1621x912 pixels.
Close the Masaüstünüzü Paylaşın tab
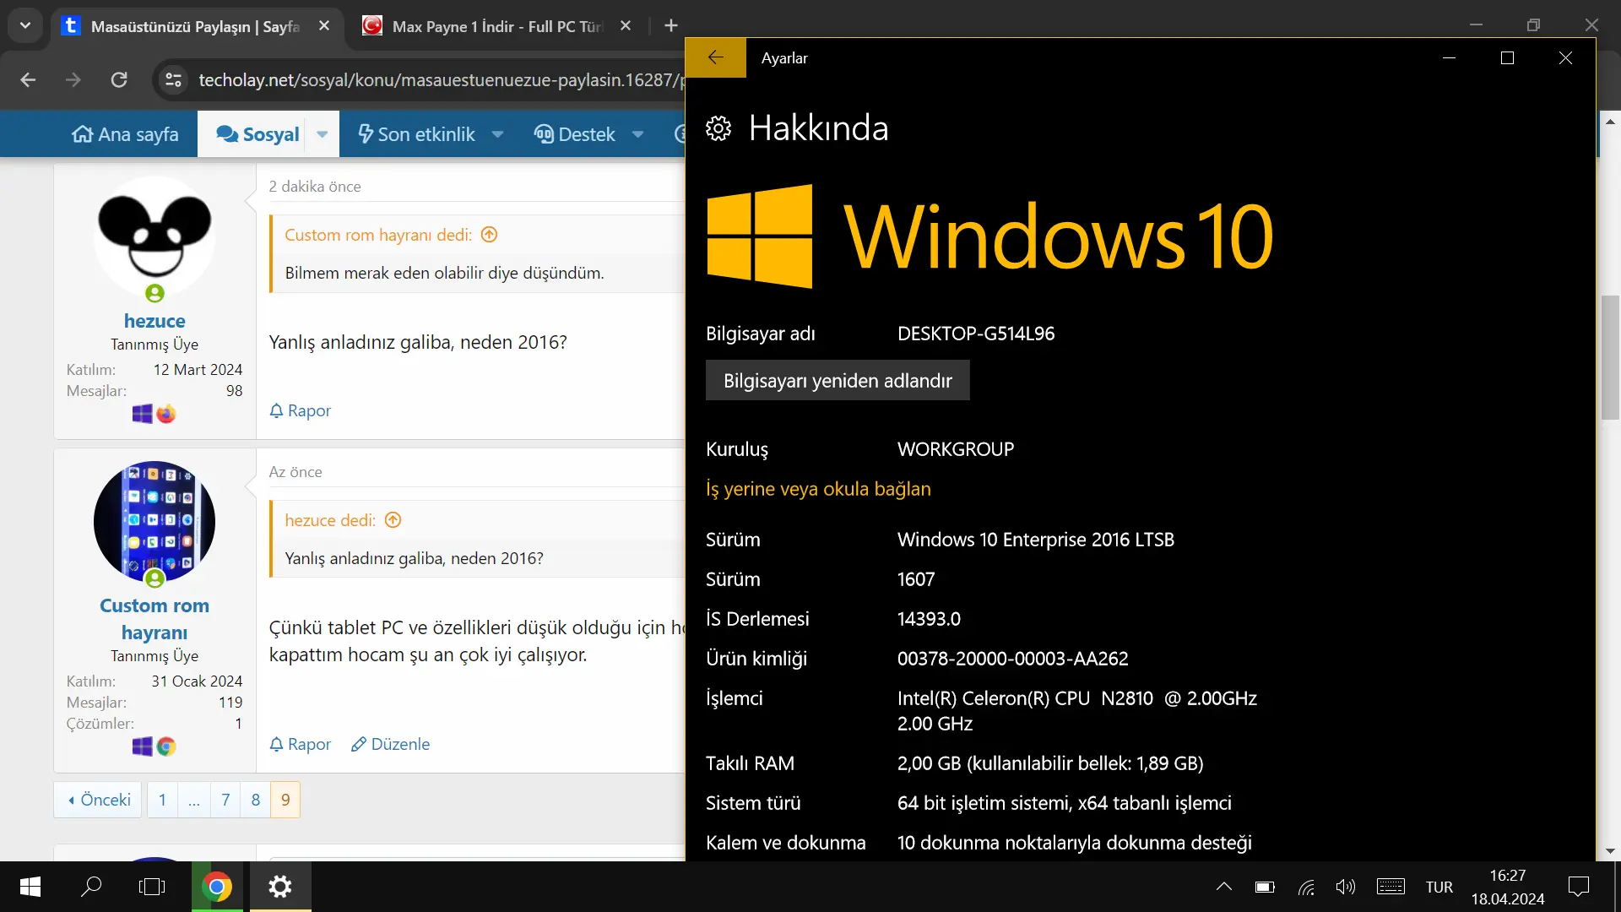click(324, 26)
